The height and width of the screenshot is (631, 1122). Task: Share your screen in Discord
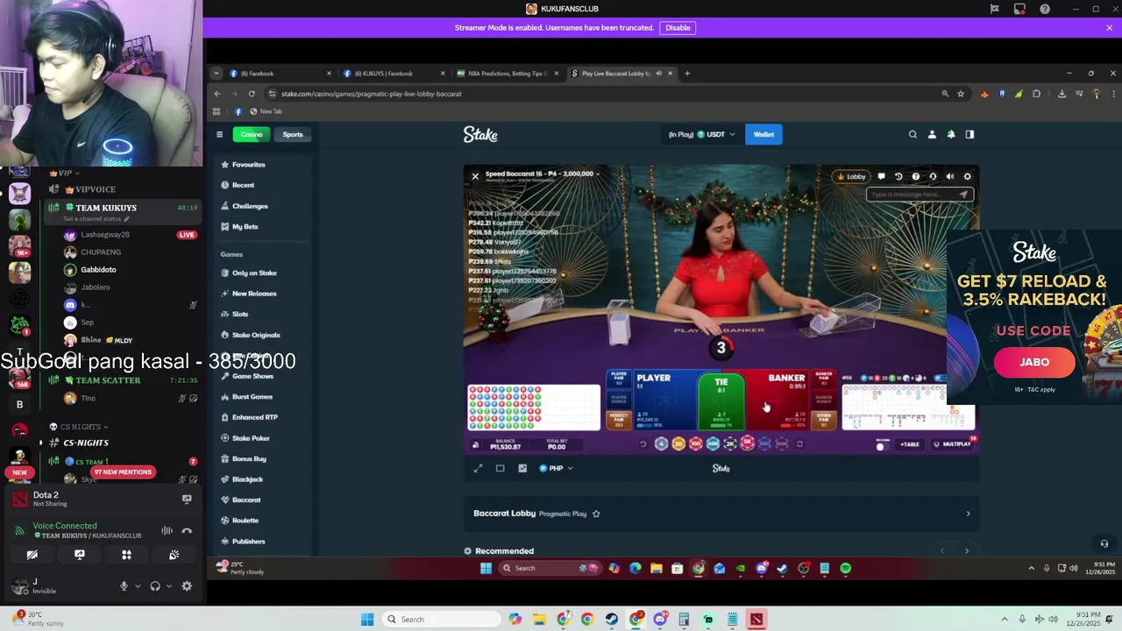pos(80,555)
